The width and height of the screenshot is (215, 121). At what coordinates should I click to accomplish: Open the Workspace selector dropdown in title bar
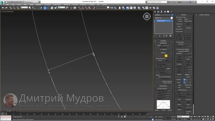[x=31, y=2]
